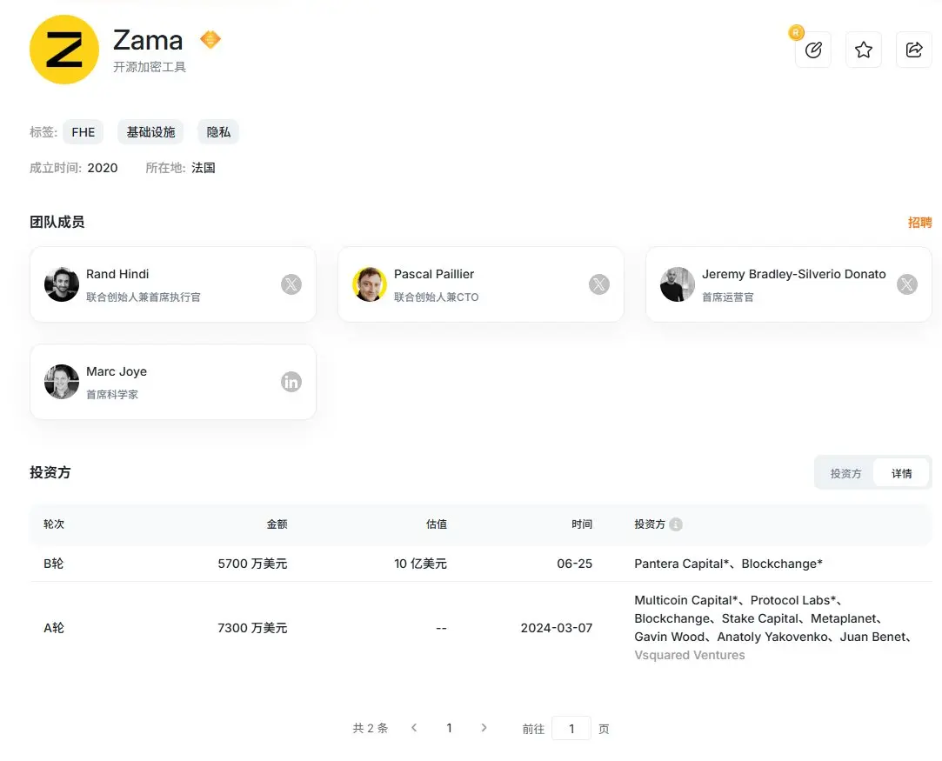Click the FHE tag

[83, 132]
